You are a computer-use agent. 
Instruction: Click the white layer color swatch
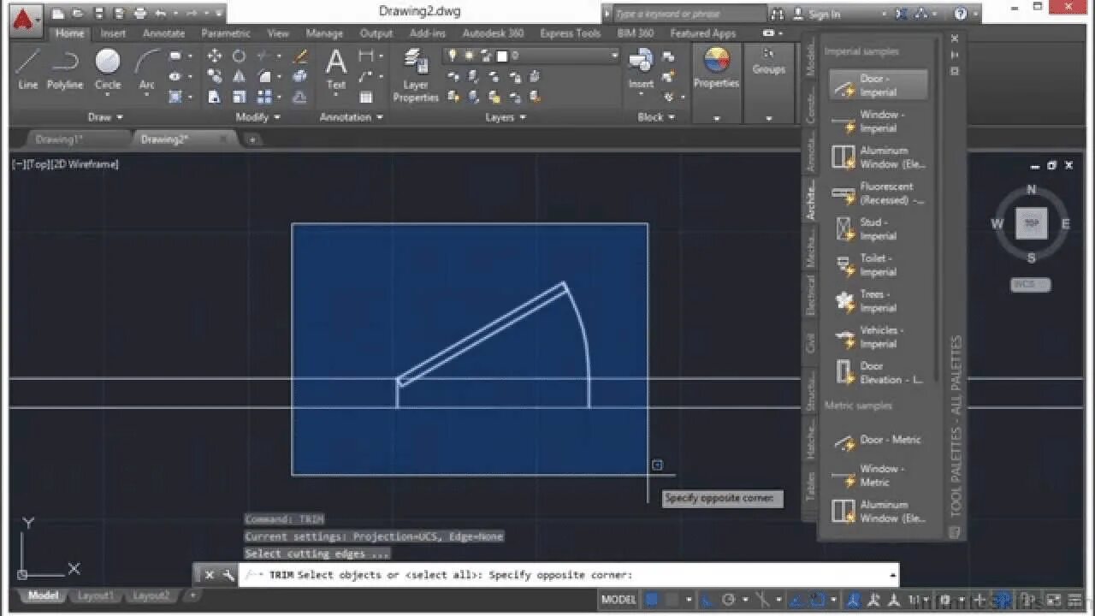pos(502,56)
